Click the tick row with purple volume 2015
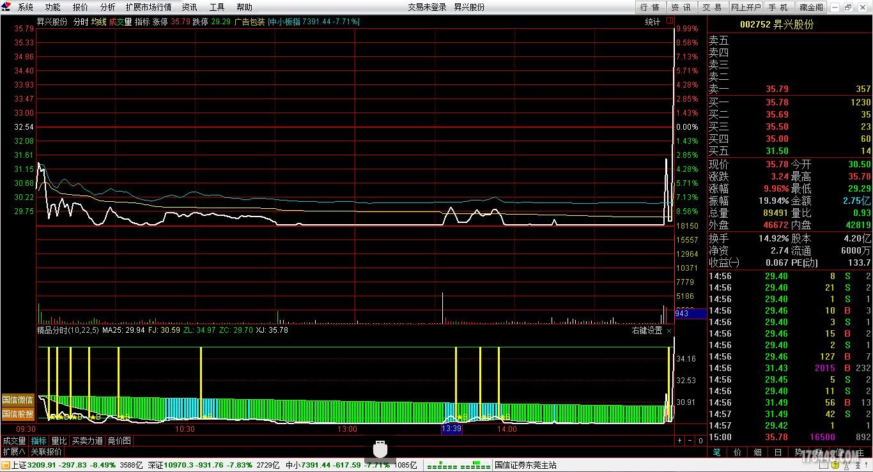This screenshot has width=873, height=472. [x=790, y=368]
